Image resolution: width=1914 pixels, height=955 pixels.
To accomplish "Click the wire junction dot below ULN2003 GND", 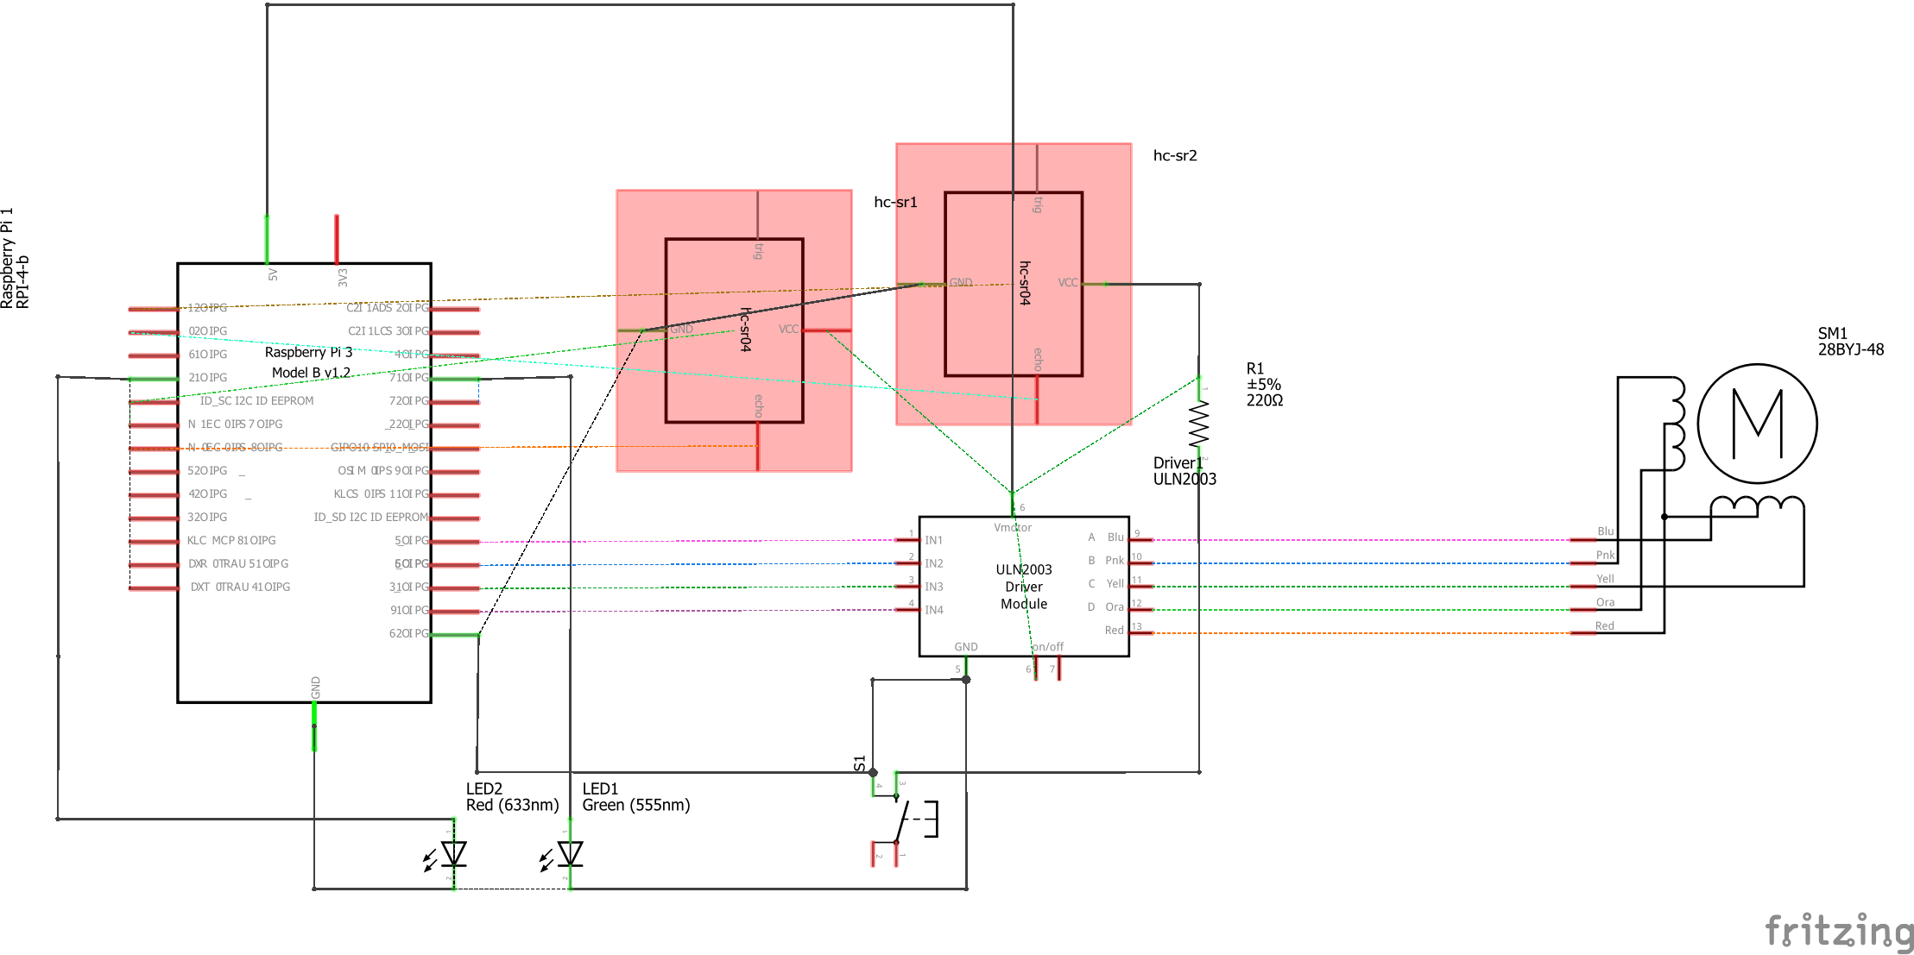I will pos(966,680).
